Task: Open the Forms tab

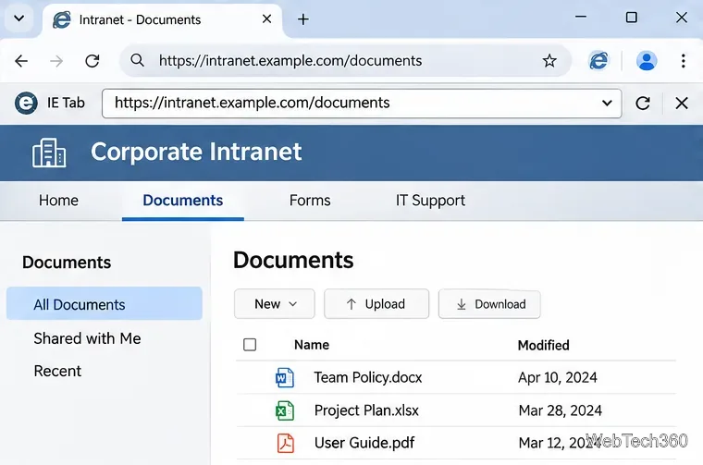Action: (310, 201)
